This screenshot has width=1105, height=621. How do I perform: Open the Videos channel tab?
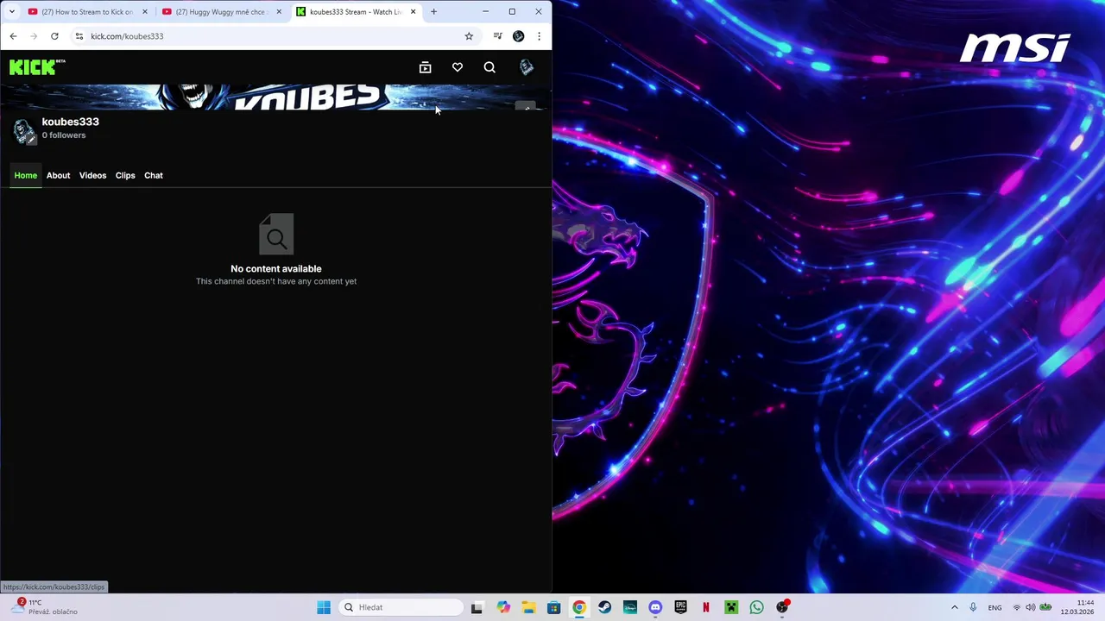(92, 175)
